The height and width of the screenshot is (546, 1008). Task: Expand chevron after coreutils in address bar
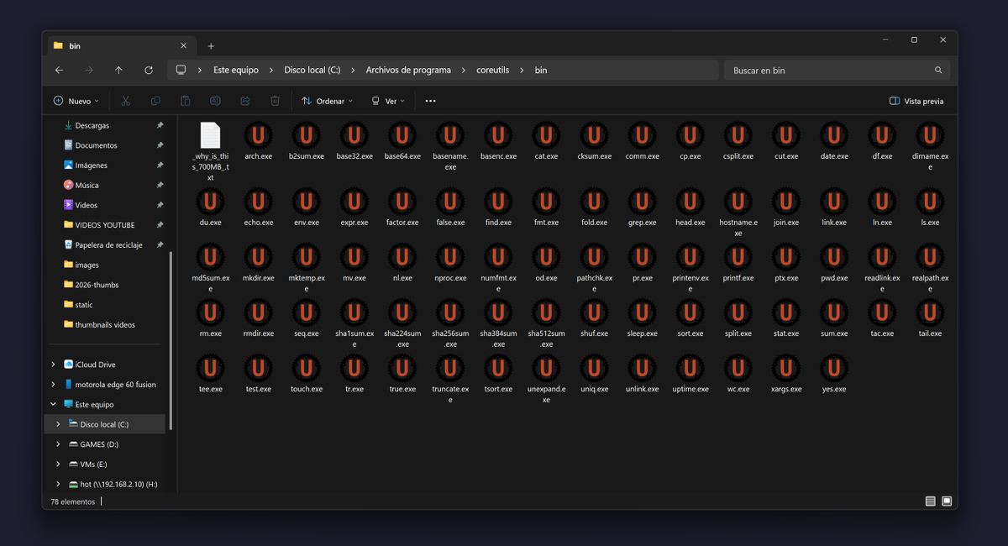click(x=522, y=71)
